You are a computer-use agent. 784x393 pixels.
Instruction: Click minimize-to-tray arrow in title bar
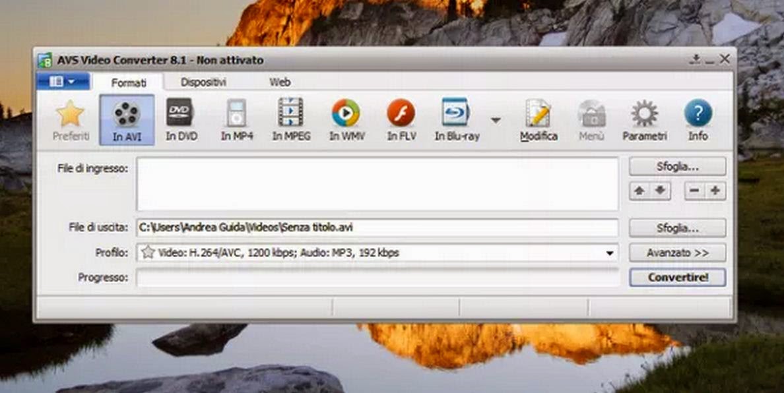pos(695,59)
